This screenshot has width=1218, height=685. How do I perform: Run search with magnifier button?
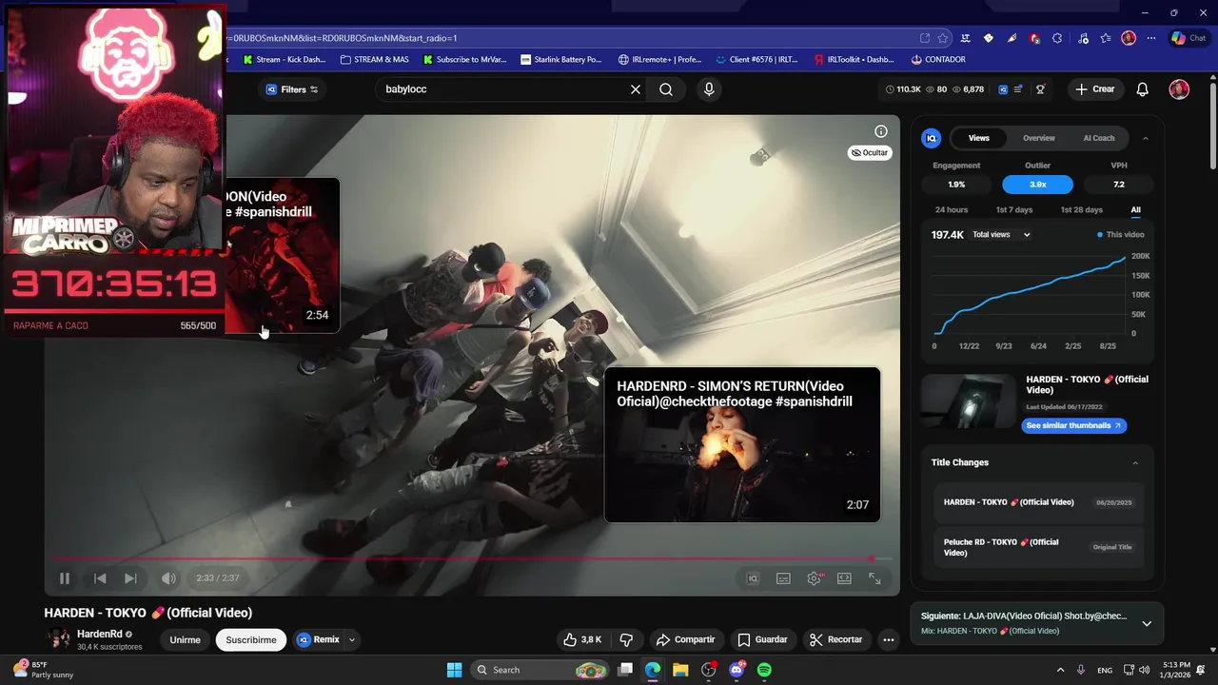(666, 89)
